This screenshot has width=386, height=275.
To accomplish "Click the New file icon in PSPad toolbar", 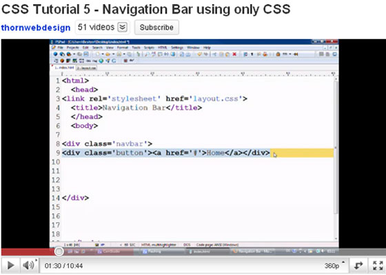I will (x=97, y=54).
